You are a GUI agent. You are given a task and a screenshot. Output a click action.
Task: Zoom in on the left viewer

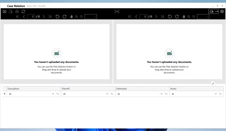click(x=76, y=17)
